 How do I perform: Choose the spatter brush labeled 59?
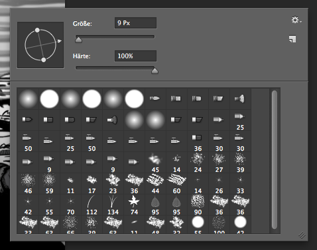pos(49,183)
